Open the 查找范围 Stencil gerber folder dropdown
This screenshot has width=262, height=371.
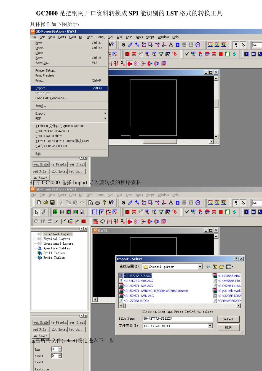click(x=200, y=267)
